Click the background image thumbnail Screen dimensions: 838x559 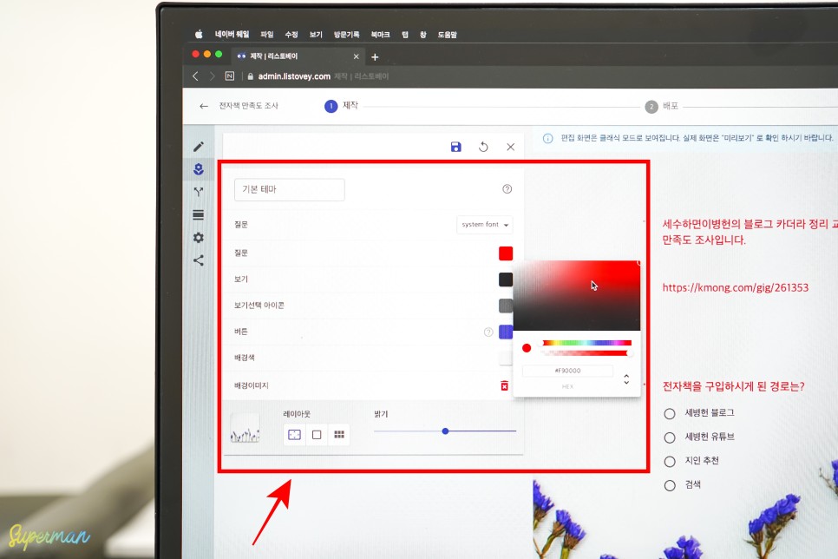(245, 428)
